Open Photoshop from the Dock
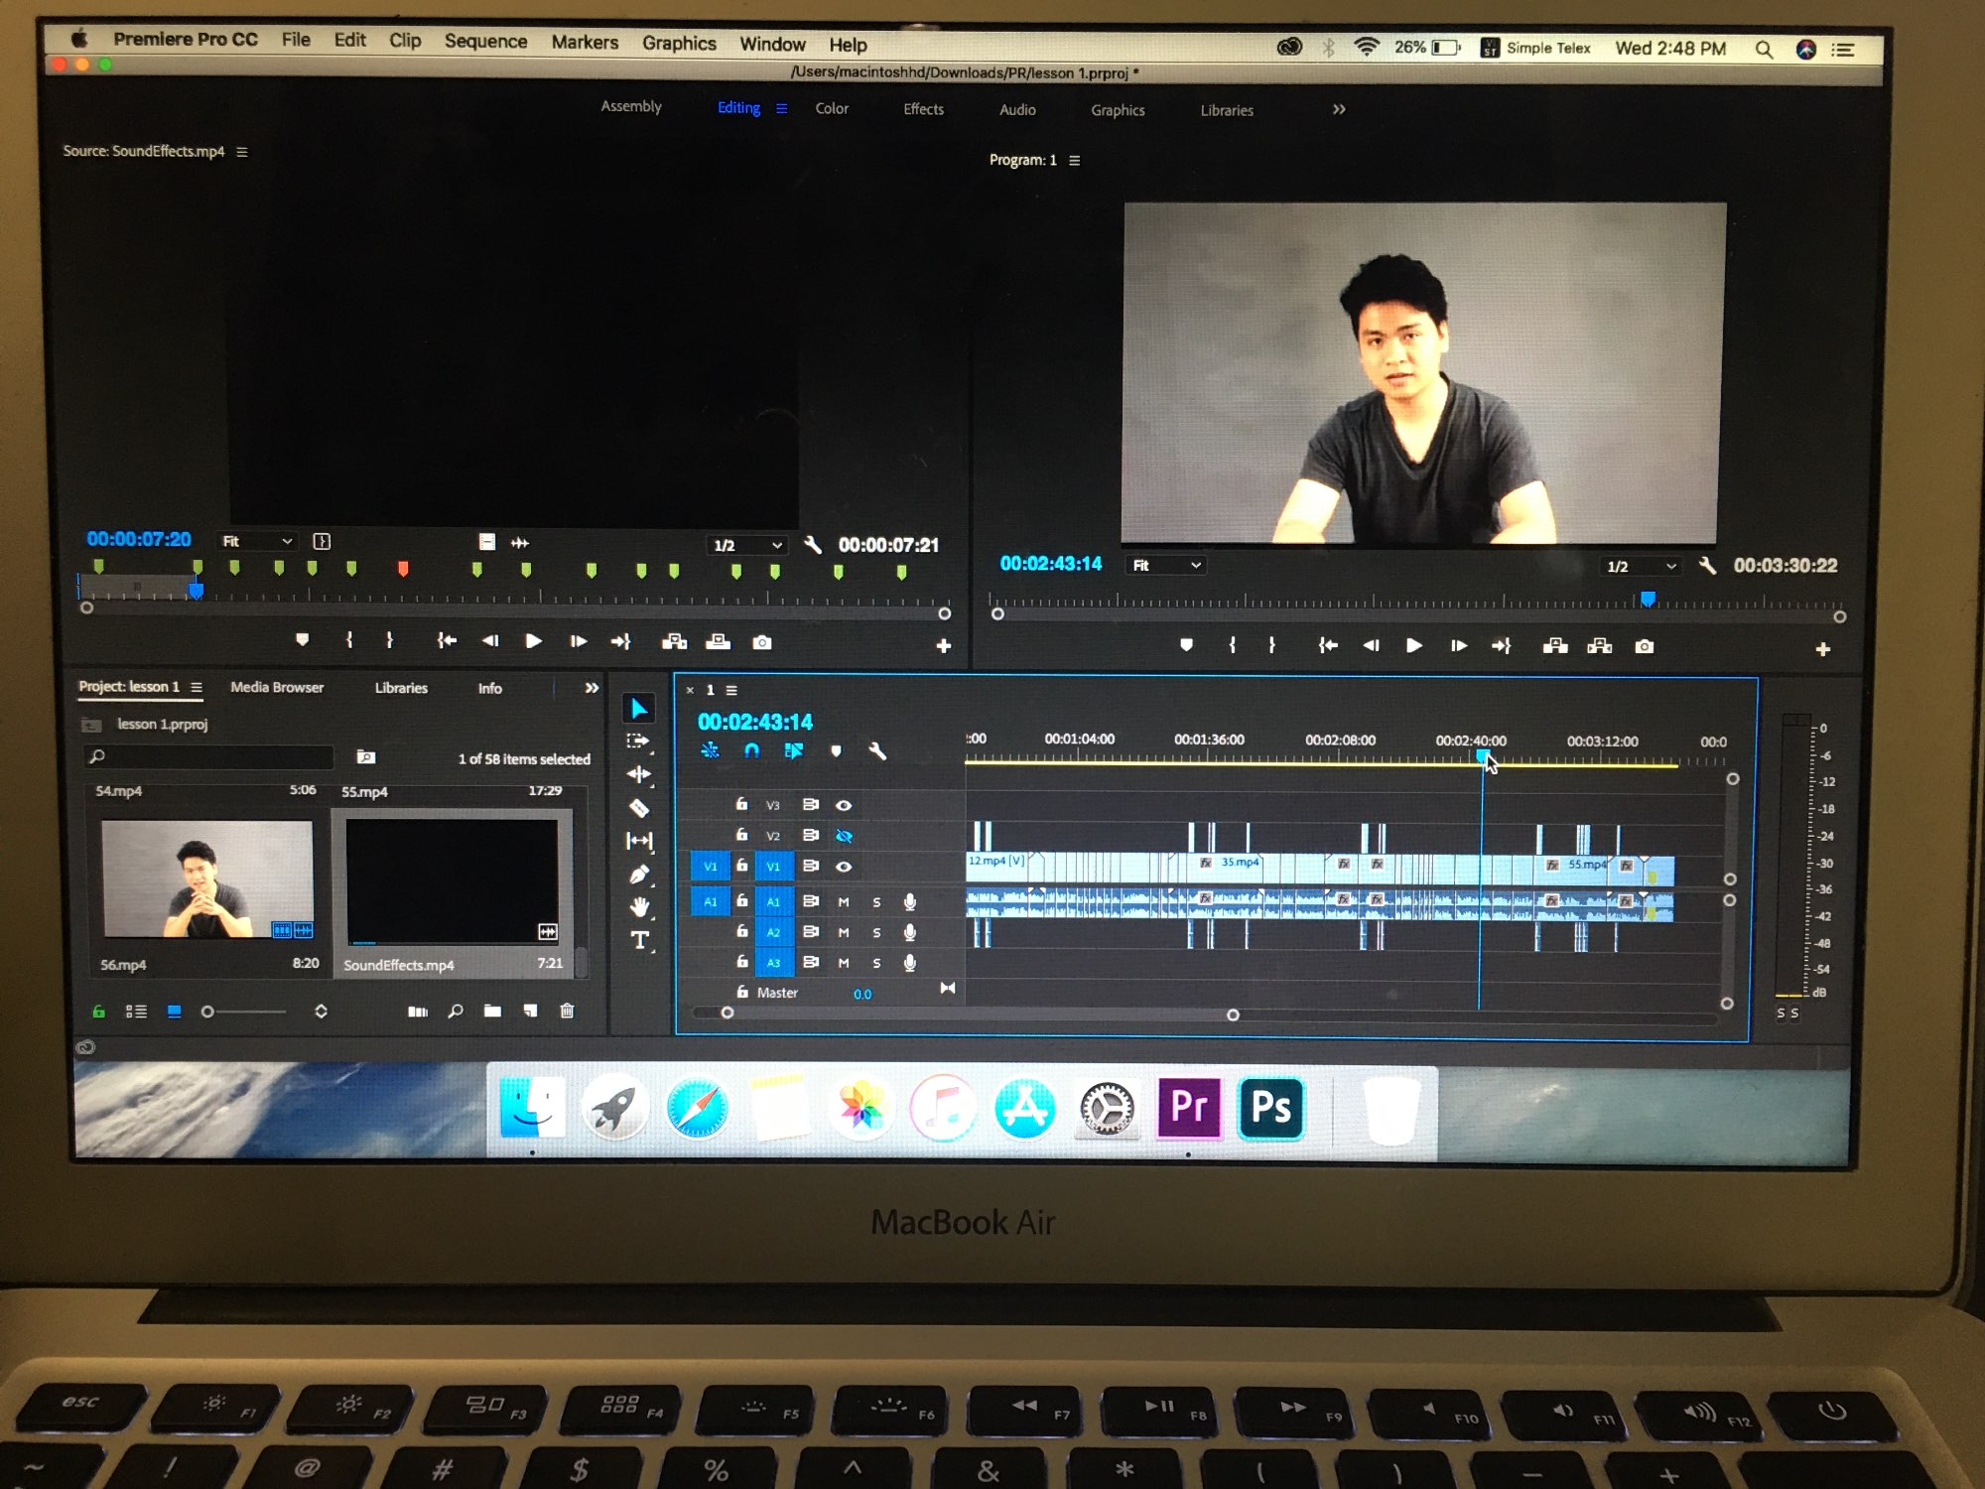1985x1489 pixels. point(1271,1107)
